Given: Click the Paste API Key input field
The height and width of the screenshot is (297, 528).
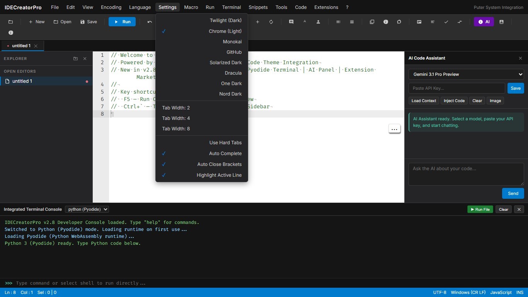Looking at the screenshot, I should click(457, 88).
